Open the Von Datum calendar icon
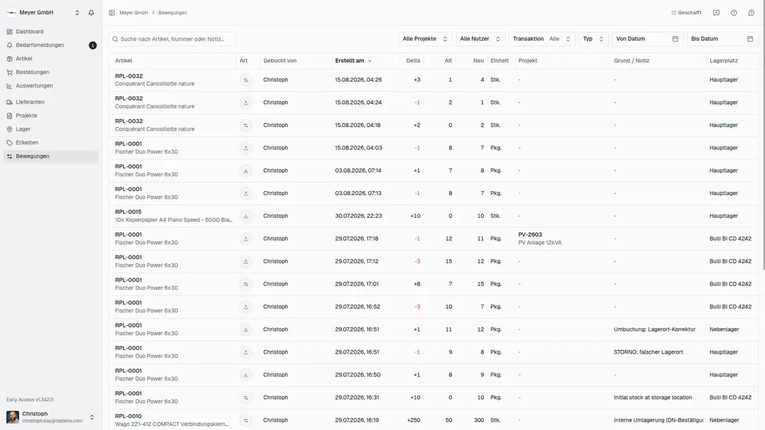The width and height of the screenshot is (765, 430). click(x=675, y=39)
